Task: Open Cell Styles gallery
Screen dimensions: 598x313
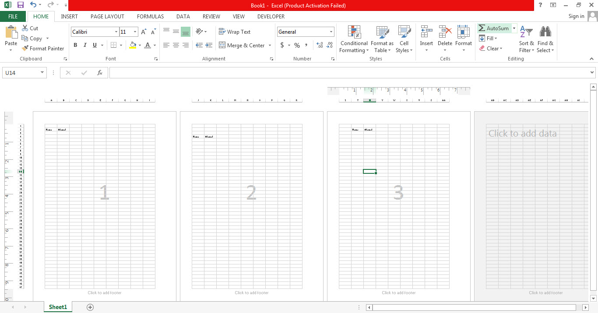Action: click(404, 39)
